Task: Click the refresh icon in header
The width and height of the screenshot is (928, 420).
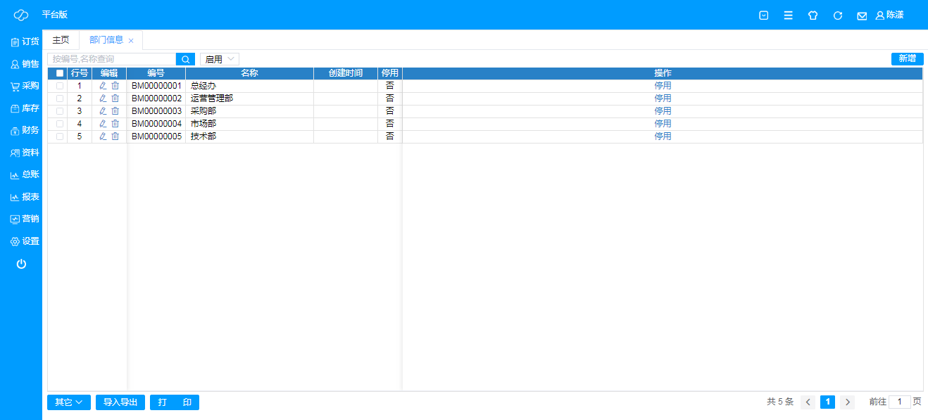Action: 838,15
